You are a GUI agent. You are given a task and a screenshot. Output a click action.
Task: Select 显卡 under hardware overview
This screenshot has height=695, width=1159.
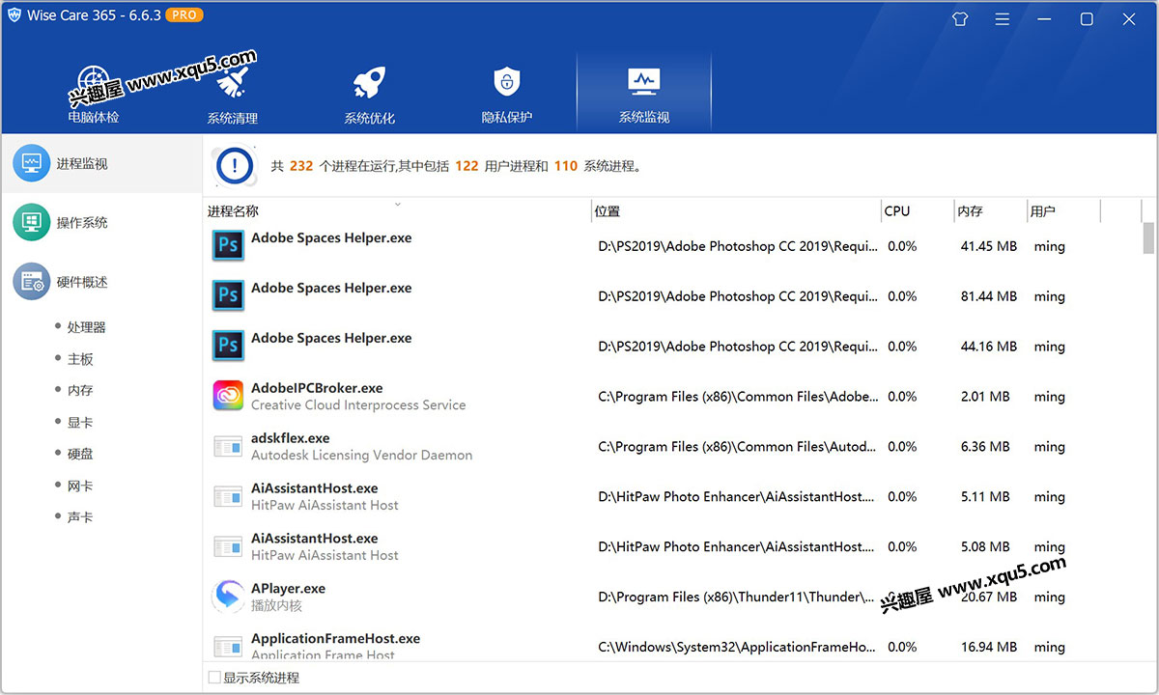[80, 423]
